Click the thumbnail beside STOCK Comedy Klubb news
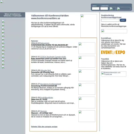Screen dimensions: 134x134 [x=87, y=62]
